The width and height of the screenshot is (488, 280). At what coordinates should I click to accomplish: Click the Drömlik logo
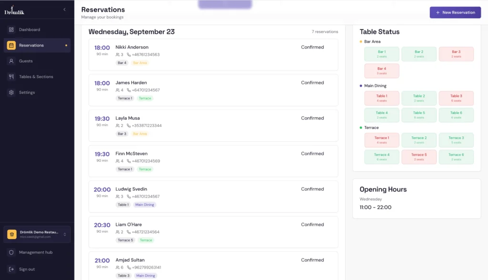14,10
